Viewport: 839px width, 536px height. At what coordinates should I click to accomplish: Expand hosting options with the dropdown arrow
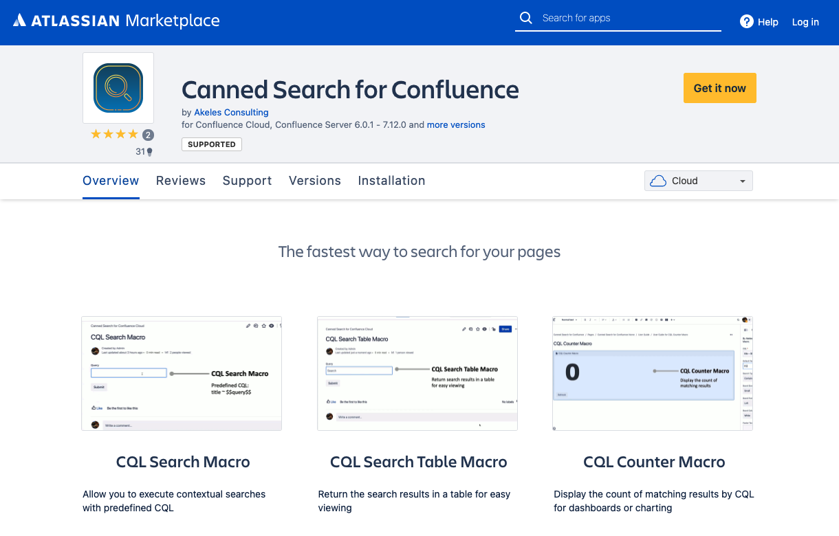[x=743, y=181]
